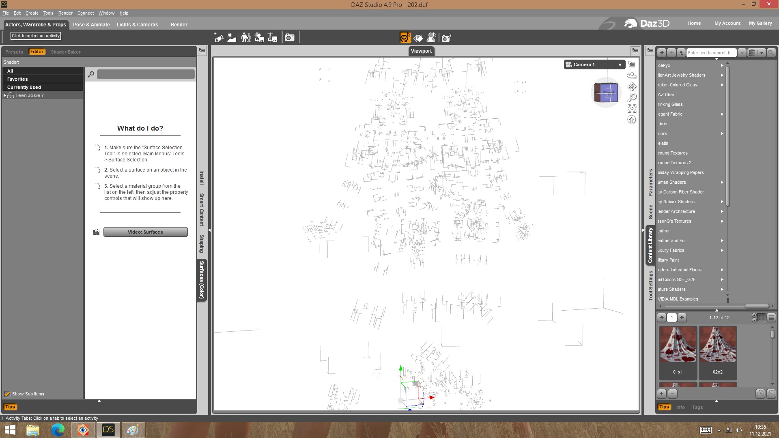779x438 pixels.
Task: Open the Camera 1 view dropdown
Action: [620, 64]
